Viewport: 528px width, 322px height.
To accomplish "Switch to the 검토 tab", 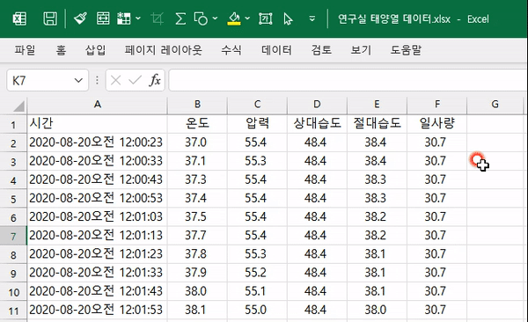I will click(x=321, y=50).
